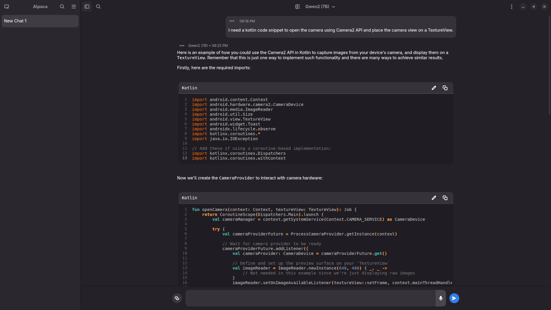Attach a file using the link icon
551x310 pixels.
coord(177,298)
